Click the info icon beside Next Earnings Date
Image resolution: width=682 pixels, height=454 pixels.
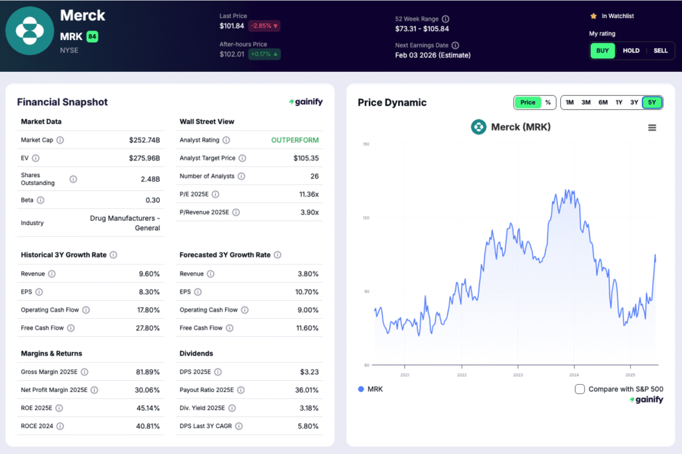tap(454, 46)
